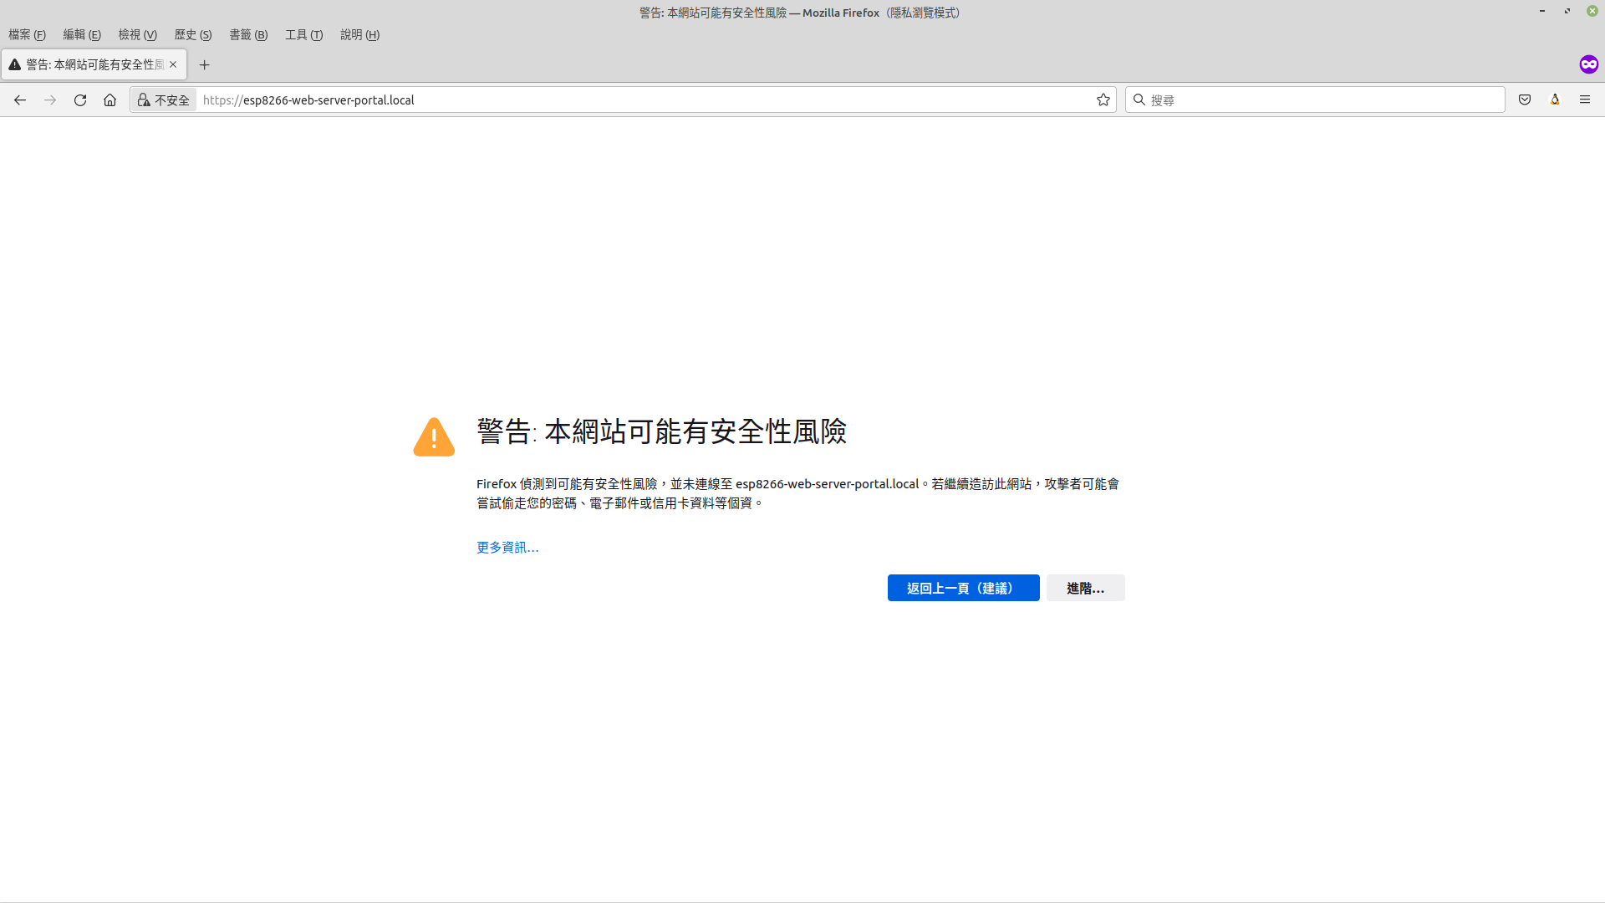Screen dimensions: 1605x903
Task: Go back using the back arrow
Action: (x=20, y=99)
